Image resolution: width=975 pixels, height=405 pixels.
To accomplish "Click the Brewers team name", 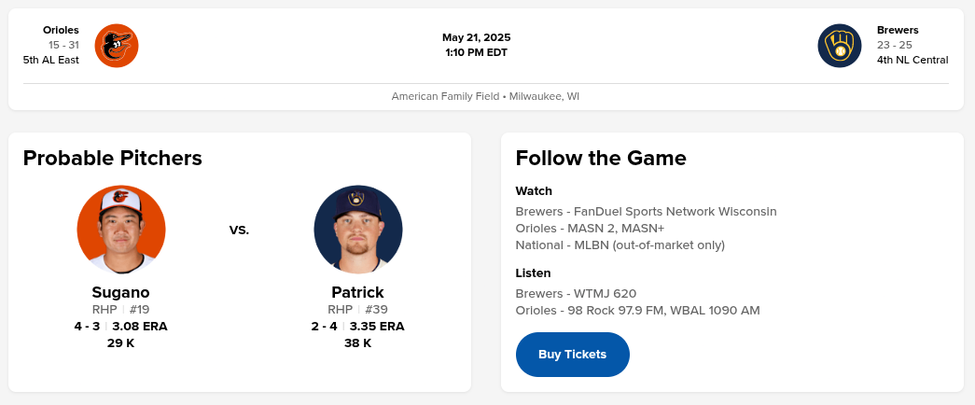I will click(898, 30).
